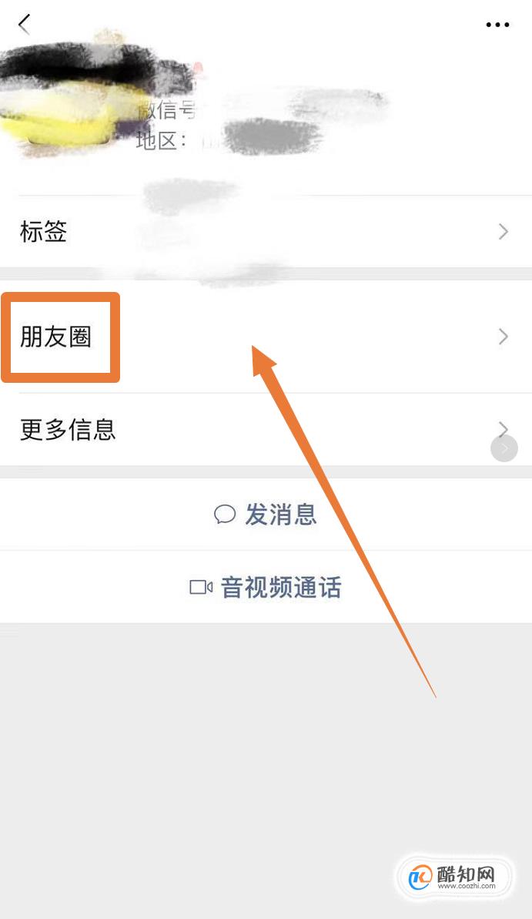Expand the 更多信息 row chevron
Screen dimensions: 532x919
pyautogui.click(x=504, y=428)
